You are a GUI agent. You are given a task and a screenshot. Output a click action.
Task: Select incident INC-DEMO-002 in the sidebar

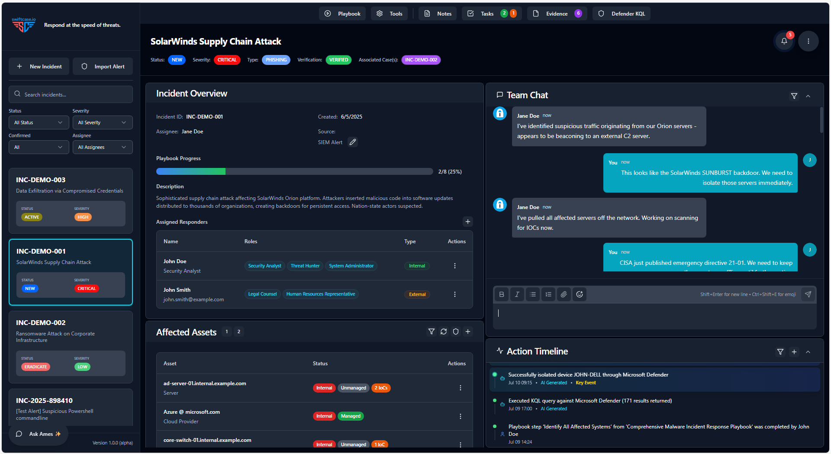tap(71, 346)
